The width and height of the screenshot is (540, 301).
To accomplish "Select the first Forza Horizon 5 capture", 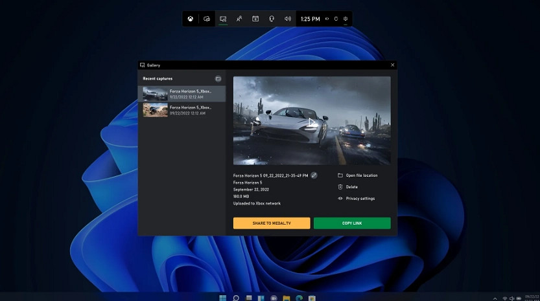I will pyautogui.click(x=182, y=94).
